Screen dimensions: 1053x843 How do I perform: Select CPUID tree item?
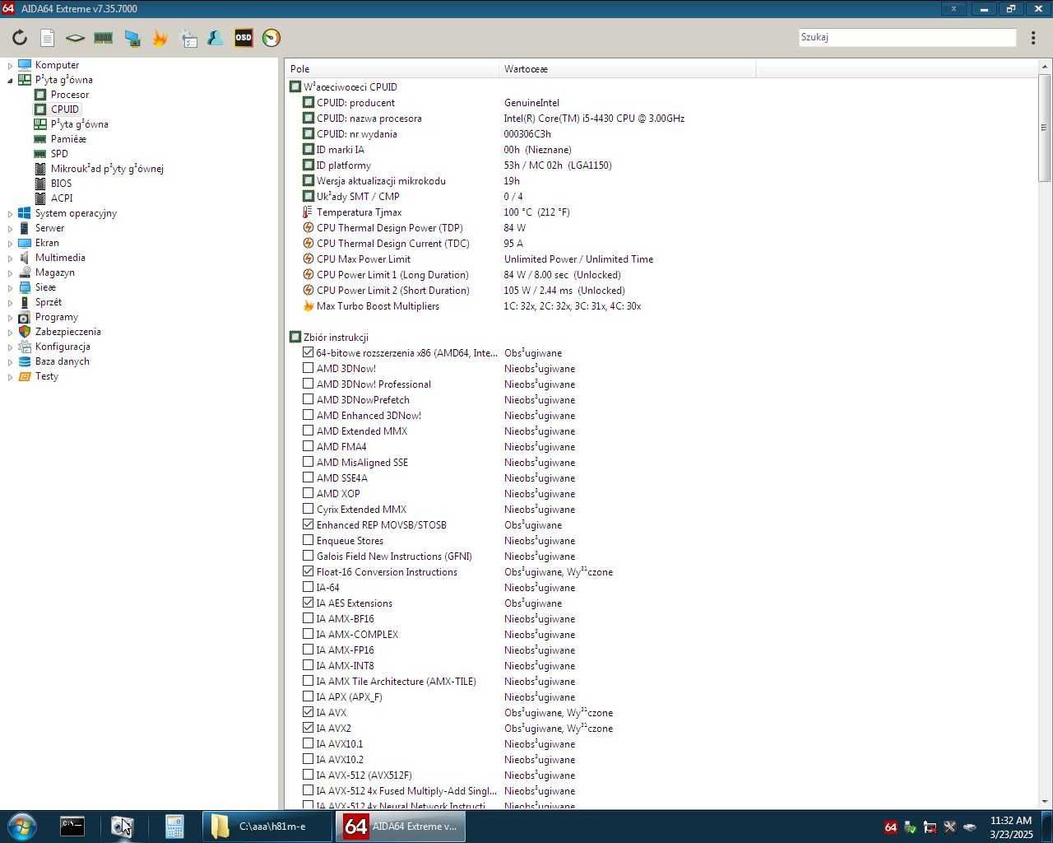65,109
